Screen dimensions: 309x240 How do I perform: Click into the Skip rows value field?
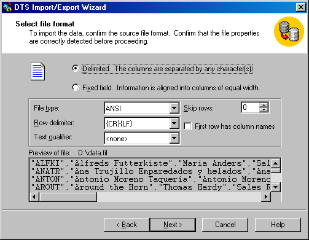pyautogui.click(x=250, y=107)
